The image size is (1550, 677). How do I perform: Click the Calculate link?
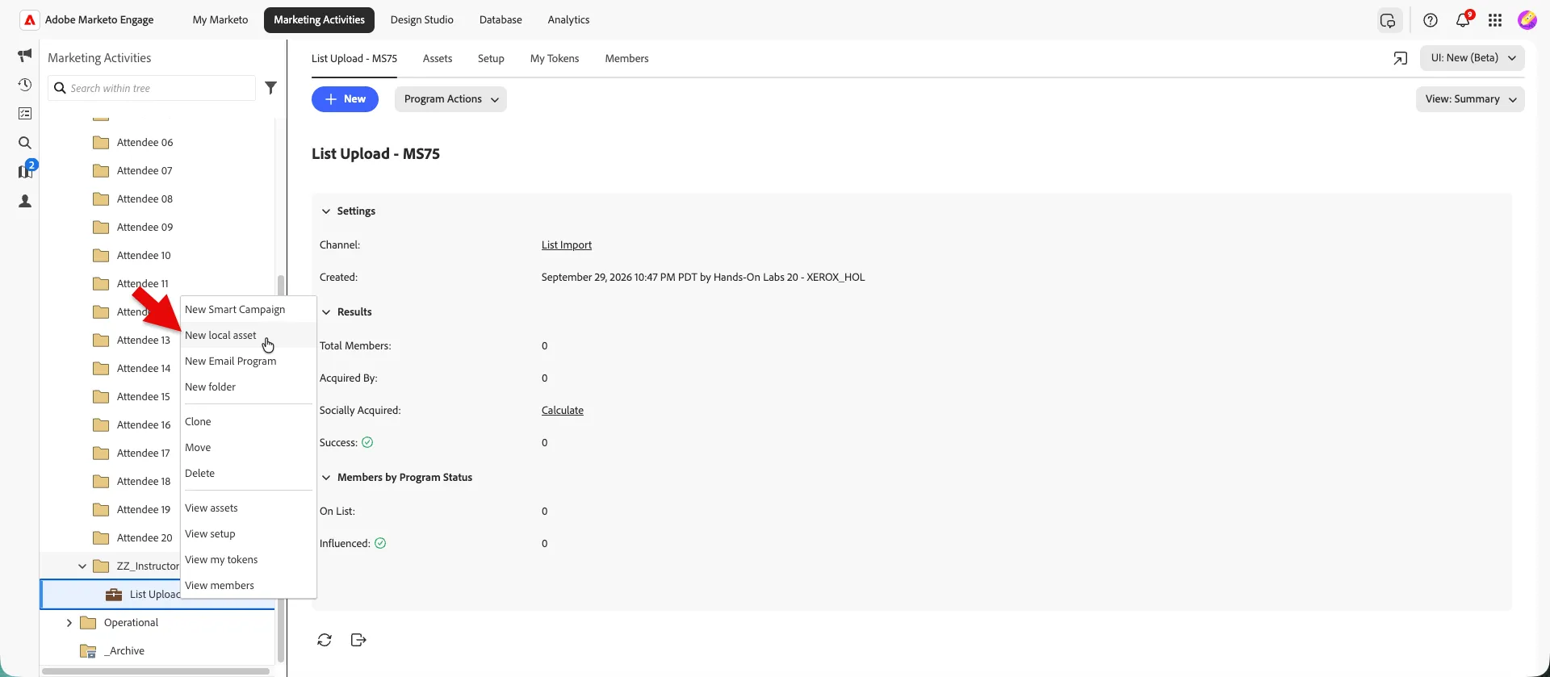click(x=563, y=411)
